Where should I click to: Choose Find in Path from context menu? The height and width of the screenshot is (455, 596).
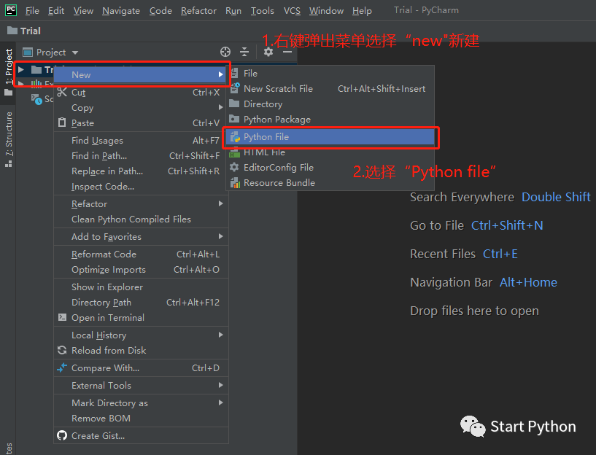click(x=141, y=156)
